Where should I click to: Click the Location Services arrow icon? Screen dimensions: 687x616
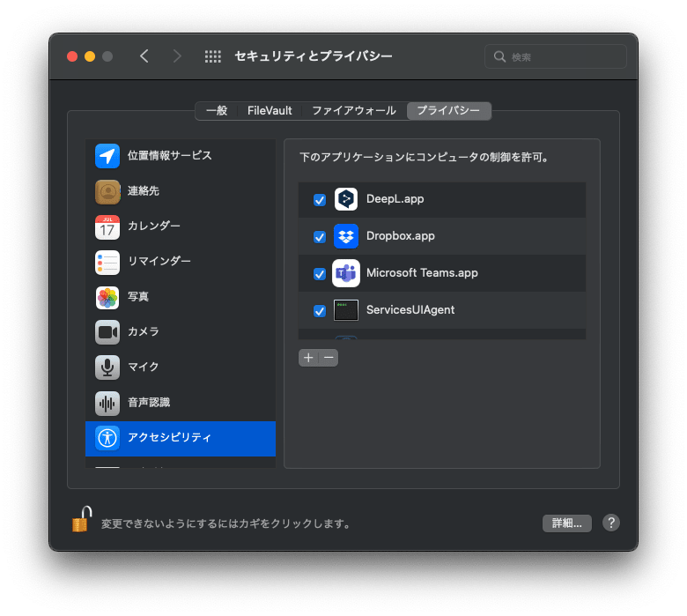tap(107, 156)
